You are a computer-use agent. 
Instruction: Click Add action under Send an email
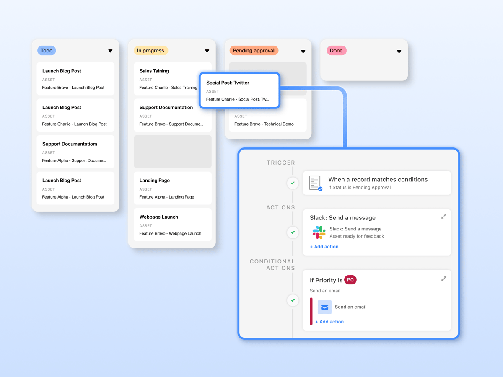(x=329, y=321)
